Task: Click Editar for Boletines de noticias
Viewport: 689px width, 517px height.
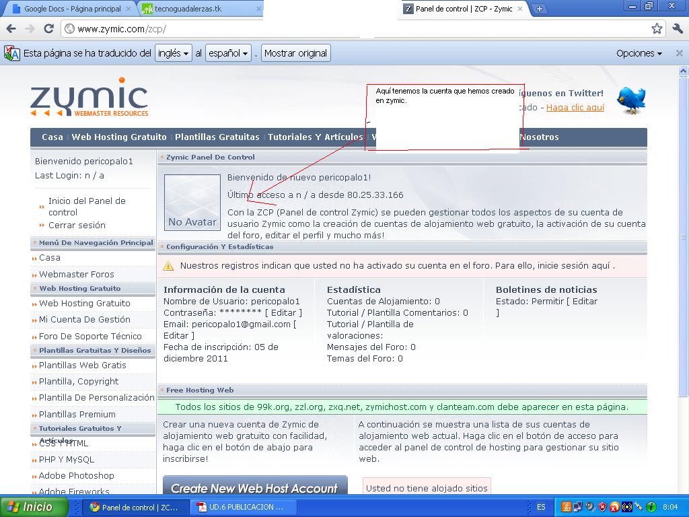Action: [585, 301]
